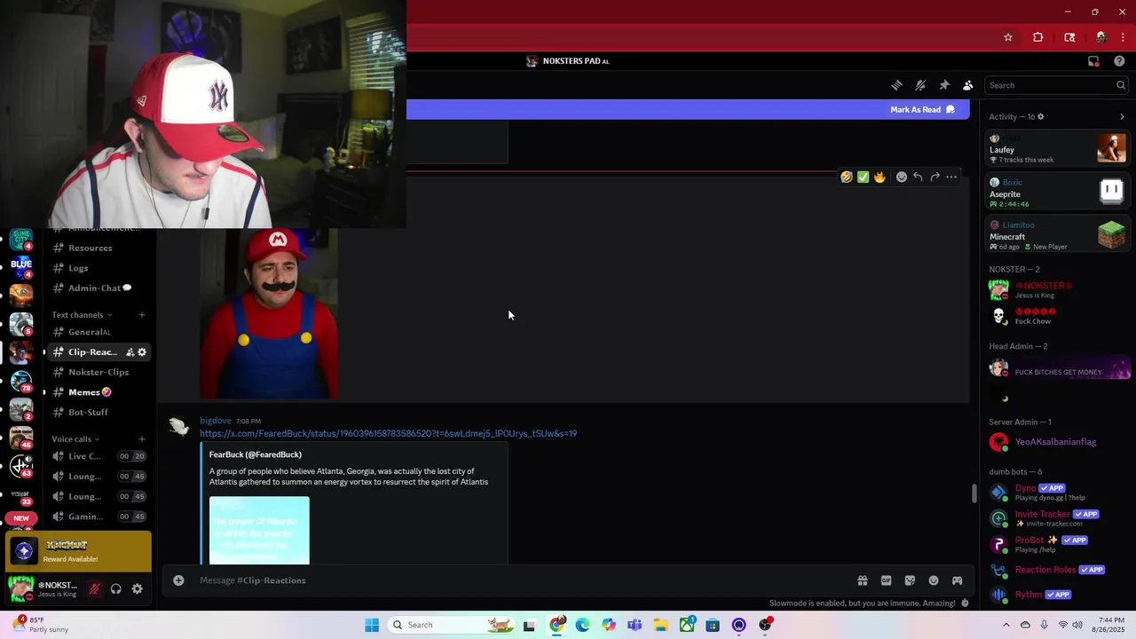Create channel in Voice calls category
This screenshot has width=1136, height=639.
pos(141,438)
